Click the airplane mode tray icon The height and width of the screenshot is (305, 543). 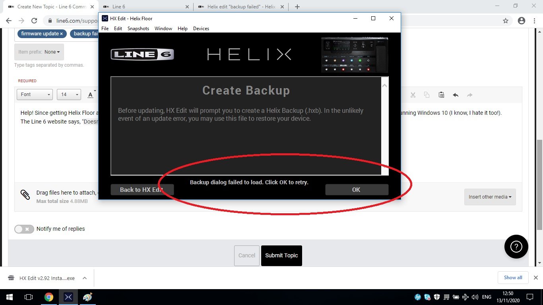pos(465,297)
